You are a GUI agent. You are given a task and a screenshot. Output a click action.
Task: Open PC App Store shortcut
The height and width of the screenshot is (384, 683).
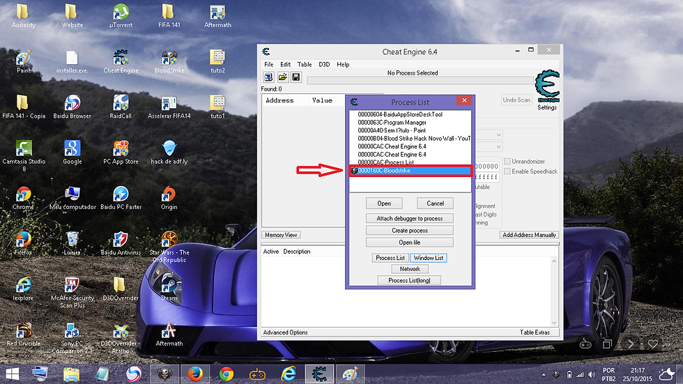pos(121,153)
